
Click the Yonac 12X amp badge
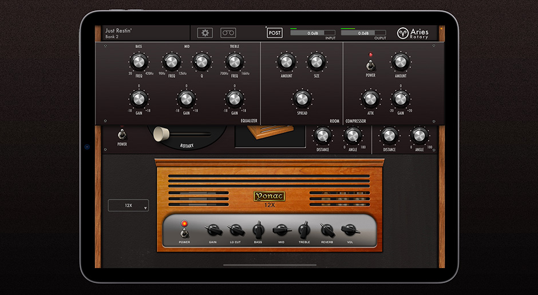269,197
